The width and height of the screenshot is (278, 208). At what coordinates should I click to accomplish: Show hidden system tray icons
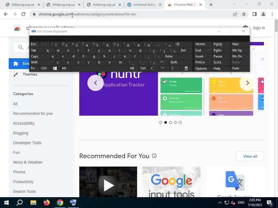click(x=220, y=203)
